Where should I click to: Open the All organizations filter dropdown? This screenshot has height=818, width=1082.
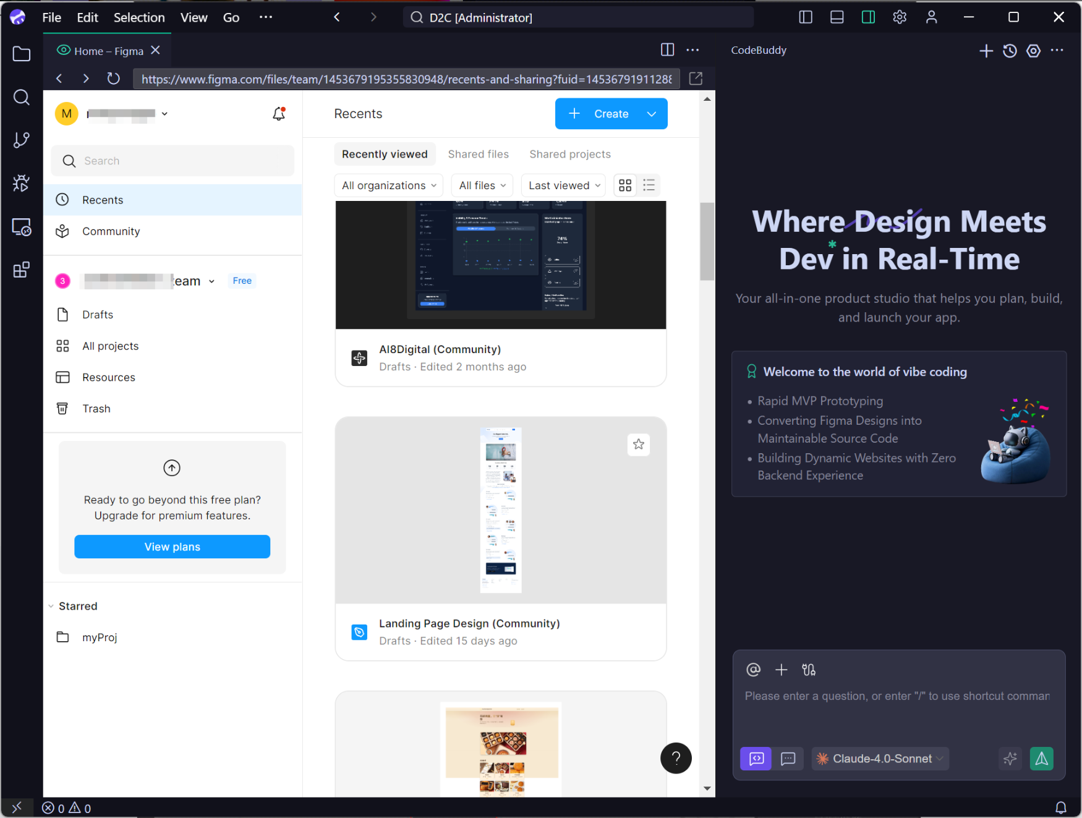click(389, 185)
